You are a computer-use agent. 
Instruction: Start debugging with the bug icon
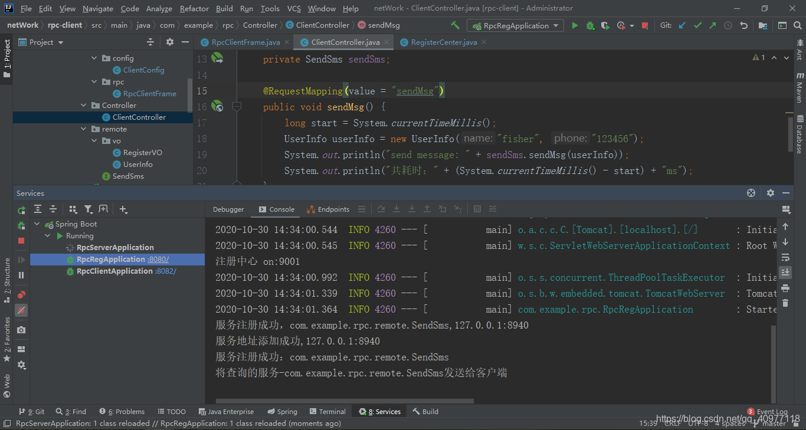coord(590,25)
